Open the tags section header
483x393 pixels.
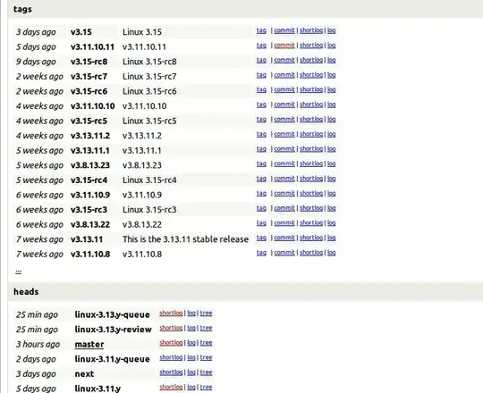[22, 9]
